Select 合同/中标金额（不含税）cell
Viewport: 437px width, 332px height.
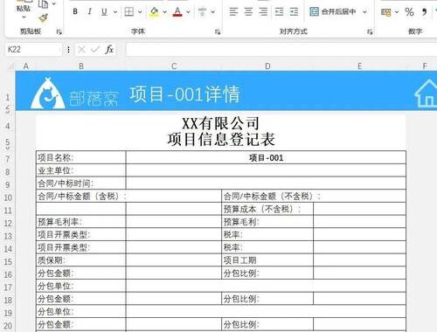click(x=314, y=197)
